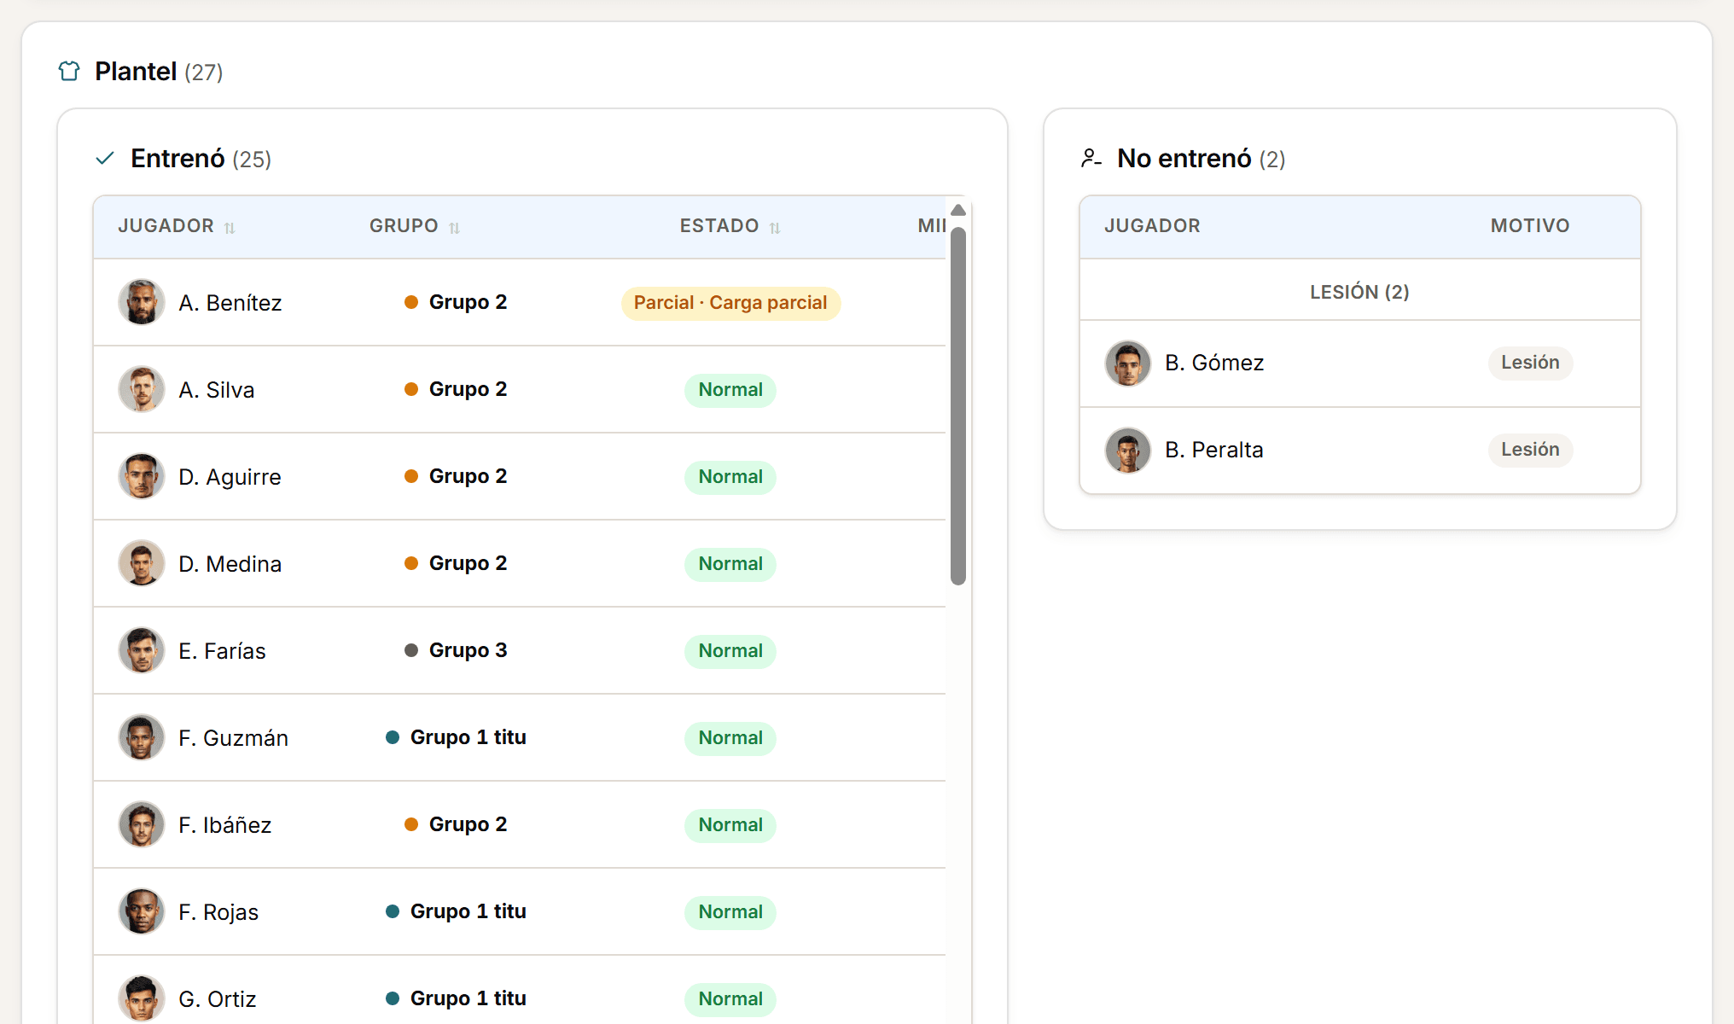This screenshot has height=1024, width=1734.
Task: Open B. Gómez avatar photo
Action: (1128, 364)
